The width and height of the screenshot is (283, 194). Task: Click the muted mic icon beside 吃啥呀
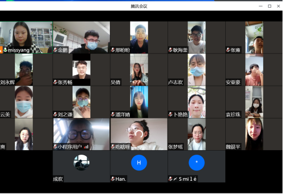pyautogui.click(x=113, y=147)
